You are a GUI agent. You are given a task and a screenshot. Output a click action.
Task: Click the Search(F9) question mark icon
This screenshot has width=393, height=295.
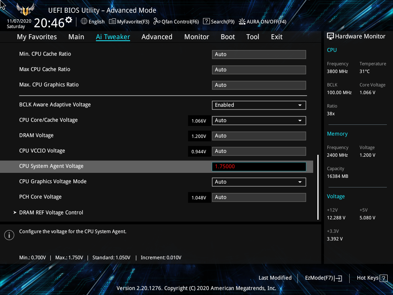coord(206,22)
